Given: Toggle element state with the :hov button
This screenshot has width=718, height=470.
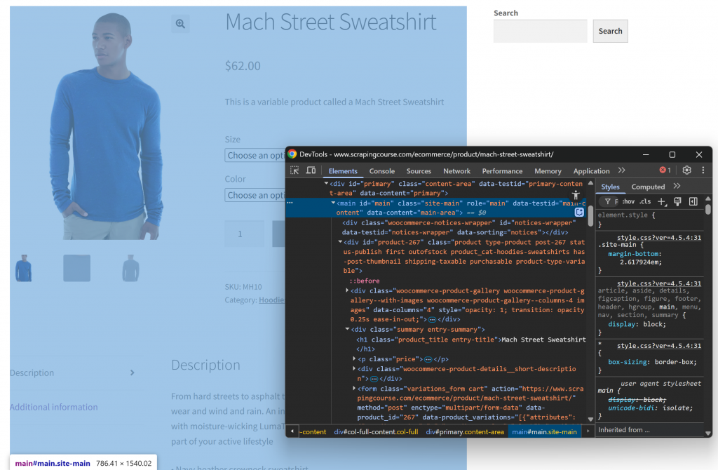Looking at the screenshot, I should coord(629,201).
